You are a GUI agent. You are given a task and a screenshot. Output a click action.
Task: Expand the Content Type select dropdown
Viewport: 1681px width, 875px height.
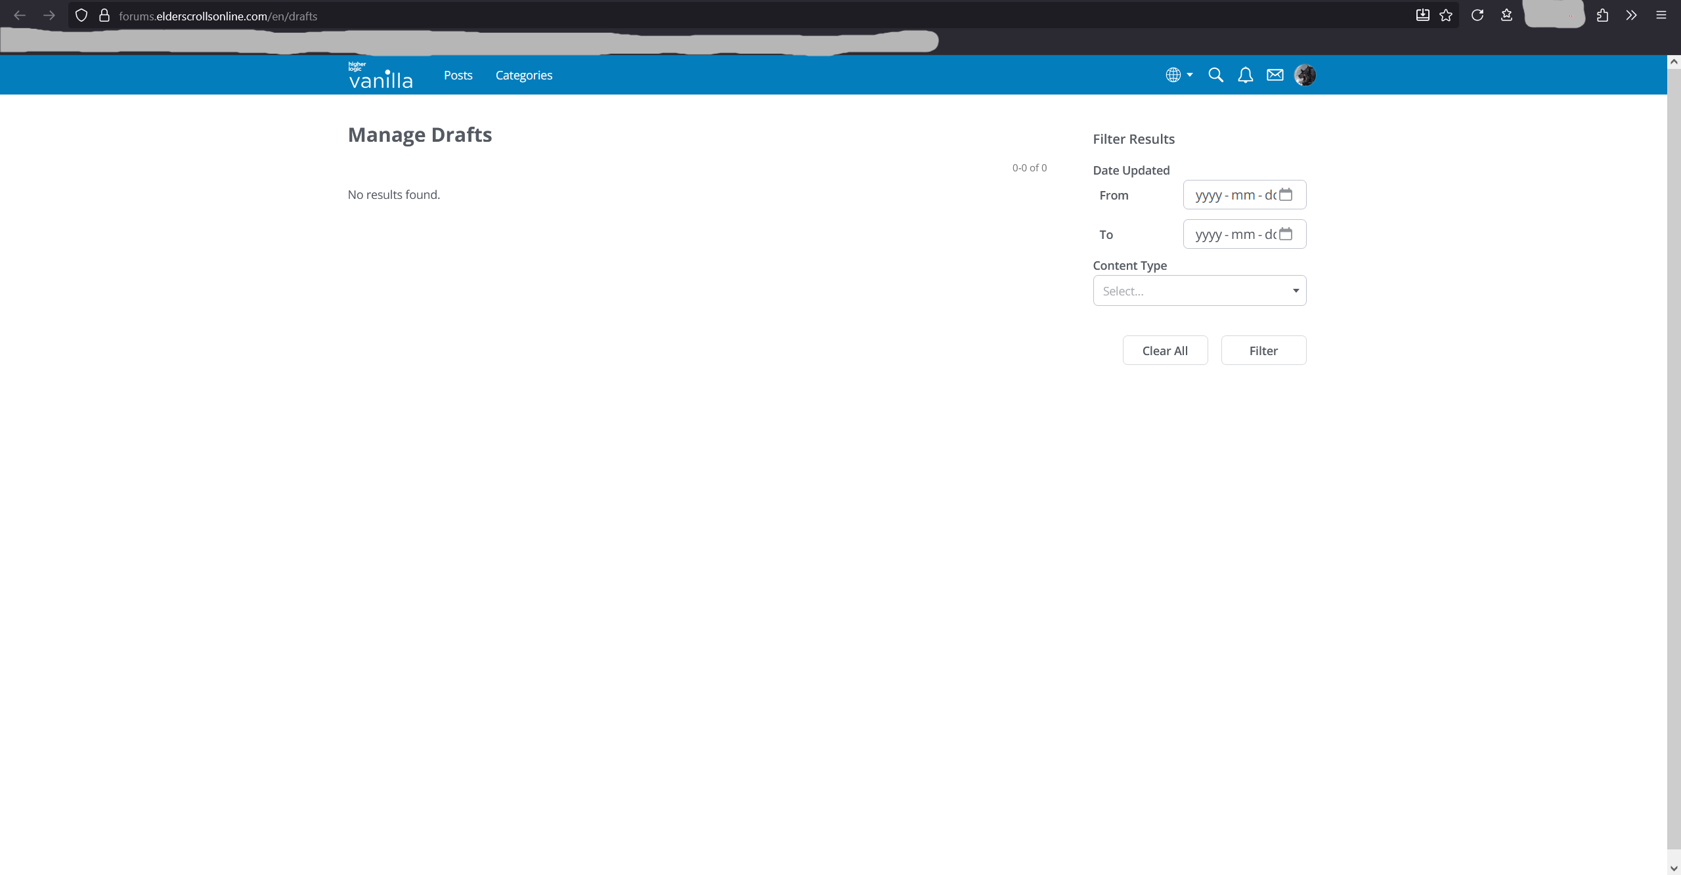[1199, 291]
